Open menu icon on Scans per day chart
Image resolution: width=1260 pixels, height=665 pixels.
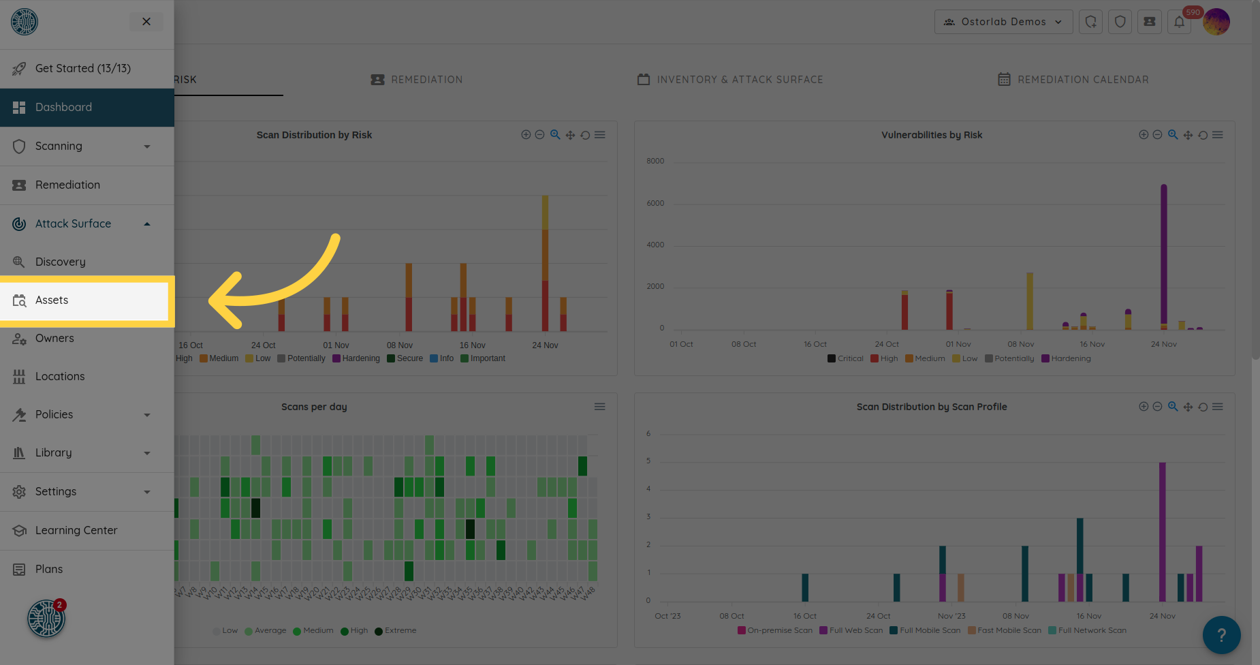pos(599,407)
